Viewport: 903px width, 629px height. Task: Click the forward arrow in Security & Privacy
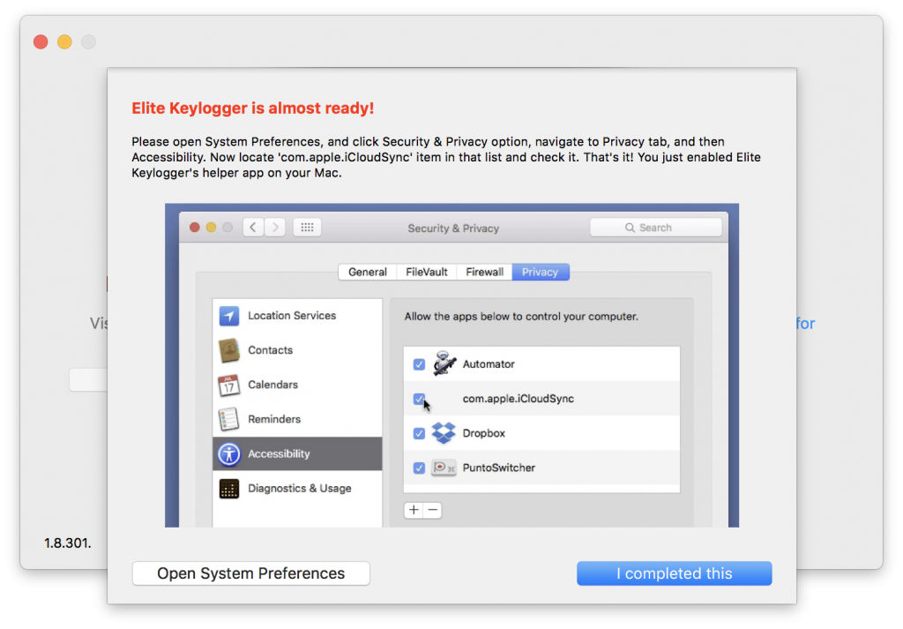point(275,227)
